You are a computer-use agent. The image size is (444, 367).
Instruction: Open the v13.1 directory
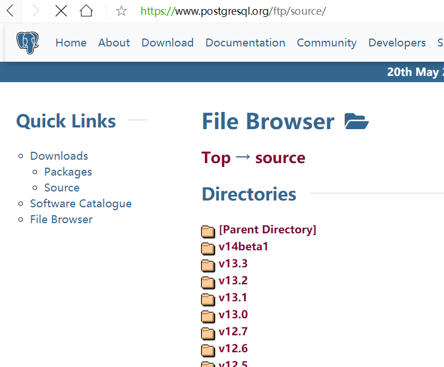(233, 298)
